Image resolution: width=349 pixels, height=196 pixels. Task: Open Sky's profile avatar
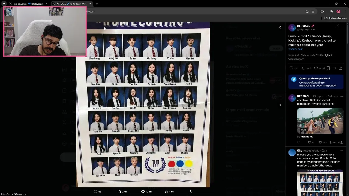click(292, 152)
